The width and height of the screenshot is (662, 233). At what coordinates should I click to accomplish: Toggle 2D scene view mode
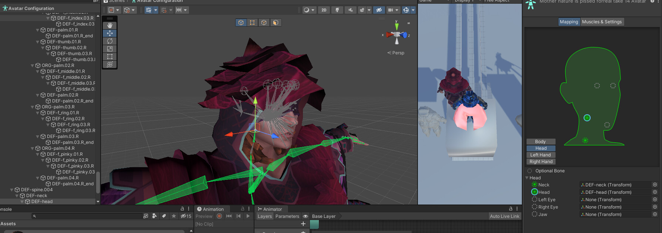point(324,10)
